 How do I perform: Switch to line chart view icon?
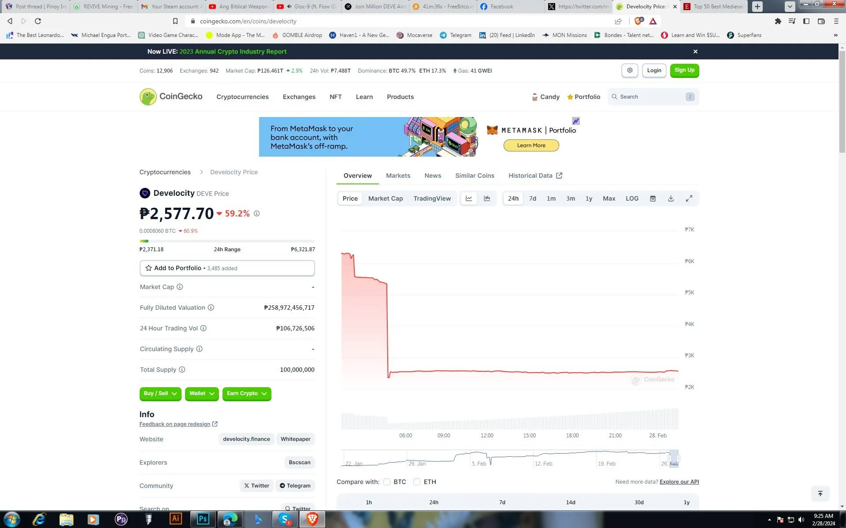click(x=469, y=198)
